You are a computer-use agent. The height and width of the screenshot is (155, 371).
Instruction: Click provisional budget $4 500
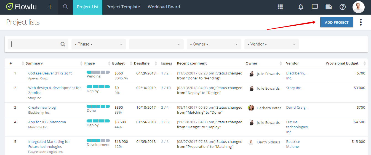click(x=359, y=122)
